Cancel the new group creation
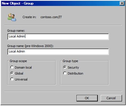The width and height of the screenshot is (126, 106). tap(111, 98)
